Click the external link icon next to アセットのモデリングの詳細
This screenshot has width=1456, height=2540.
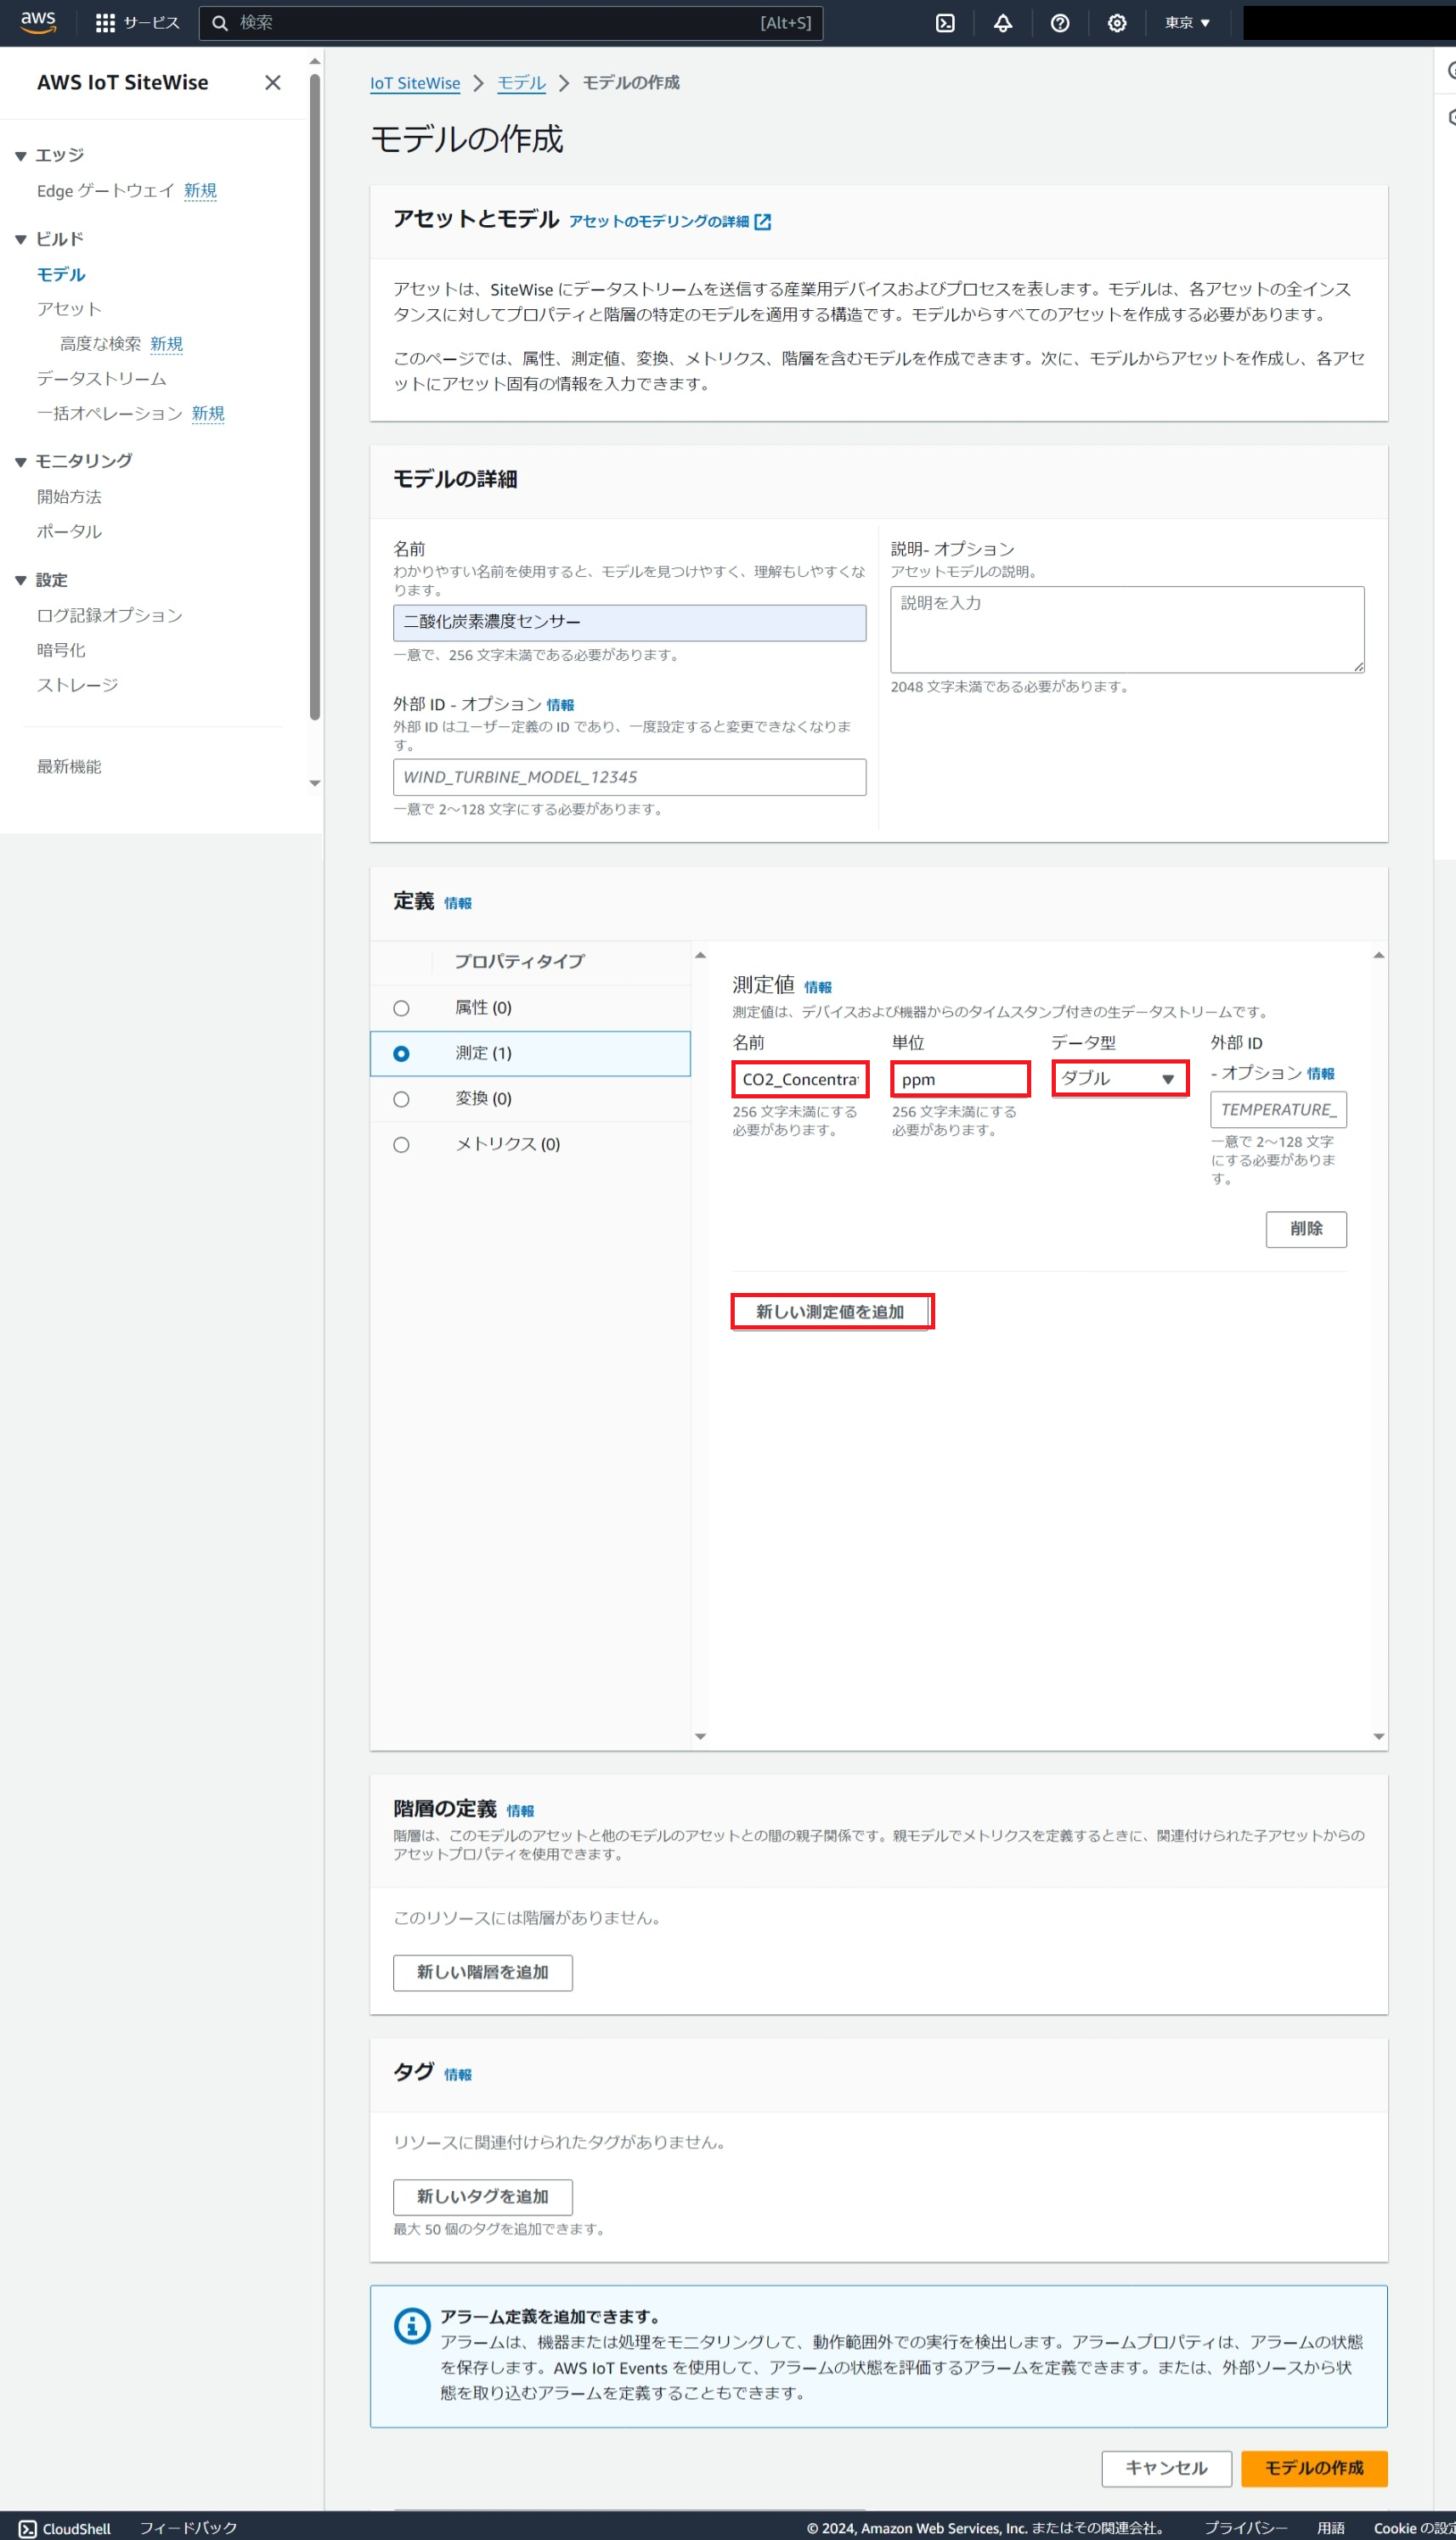coord(763,222)
